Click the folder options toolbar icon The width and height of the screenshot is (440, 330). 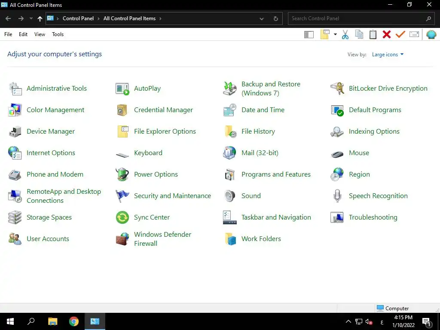325,34
